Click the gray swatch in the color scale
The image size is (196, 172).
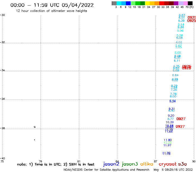[114, 3]
